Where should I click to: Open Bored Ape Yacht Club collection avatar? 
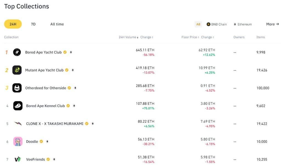click(17, 52)
